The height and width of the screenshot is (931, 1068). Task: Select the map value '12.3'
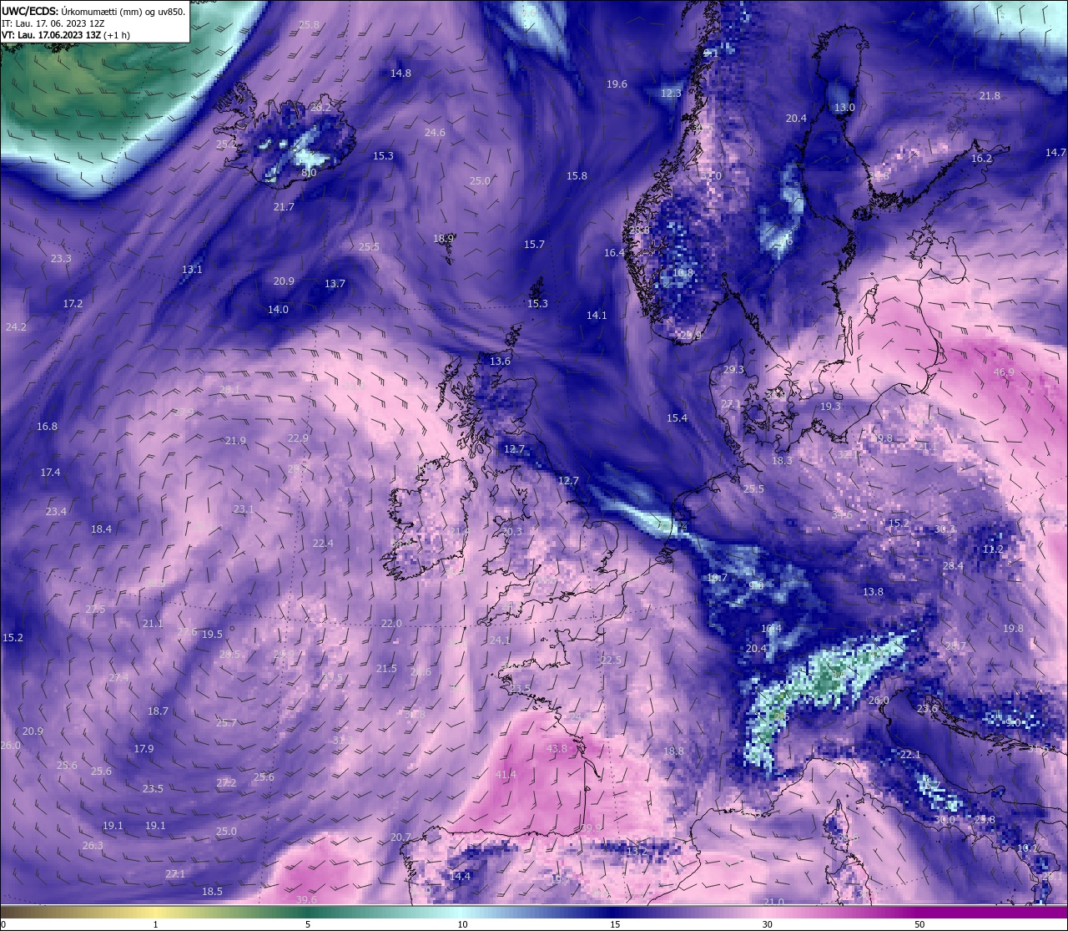pos(671,94)
